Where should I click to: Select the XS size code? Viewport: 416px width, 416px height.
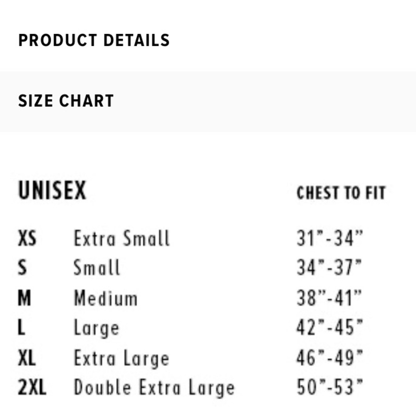tap(27, 239)
